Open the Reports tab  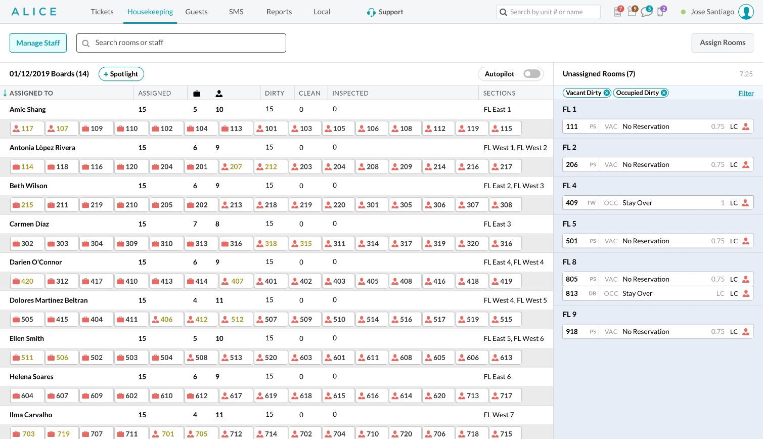(279, 12)
